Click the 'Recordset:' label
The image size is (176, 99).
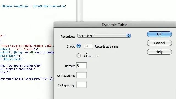68,37
